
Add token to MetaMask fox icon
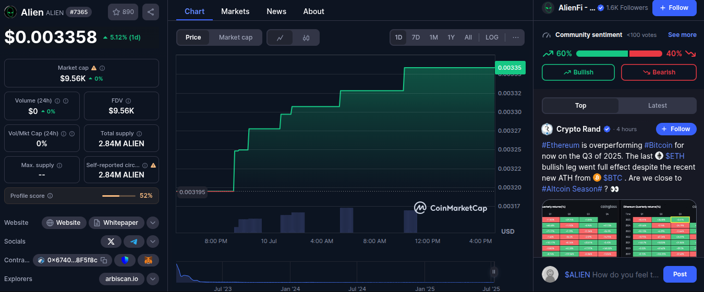coord(148,260)
